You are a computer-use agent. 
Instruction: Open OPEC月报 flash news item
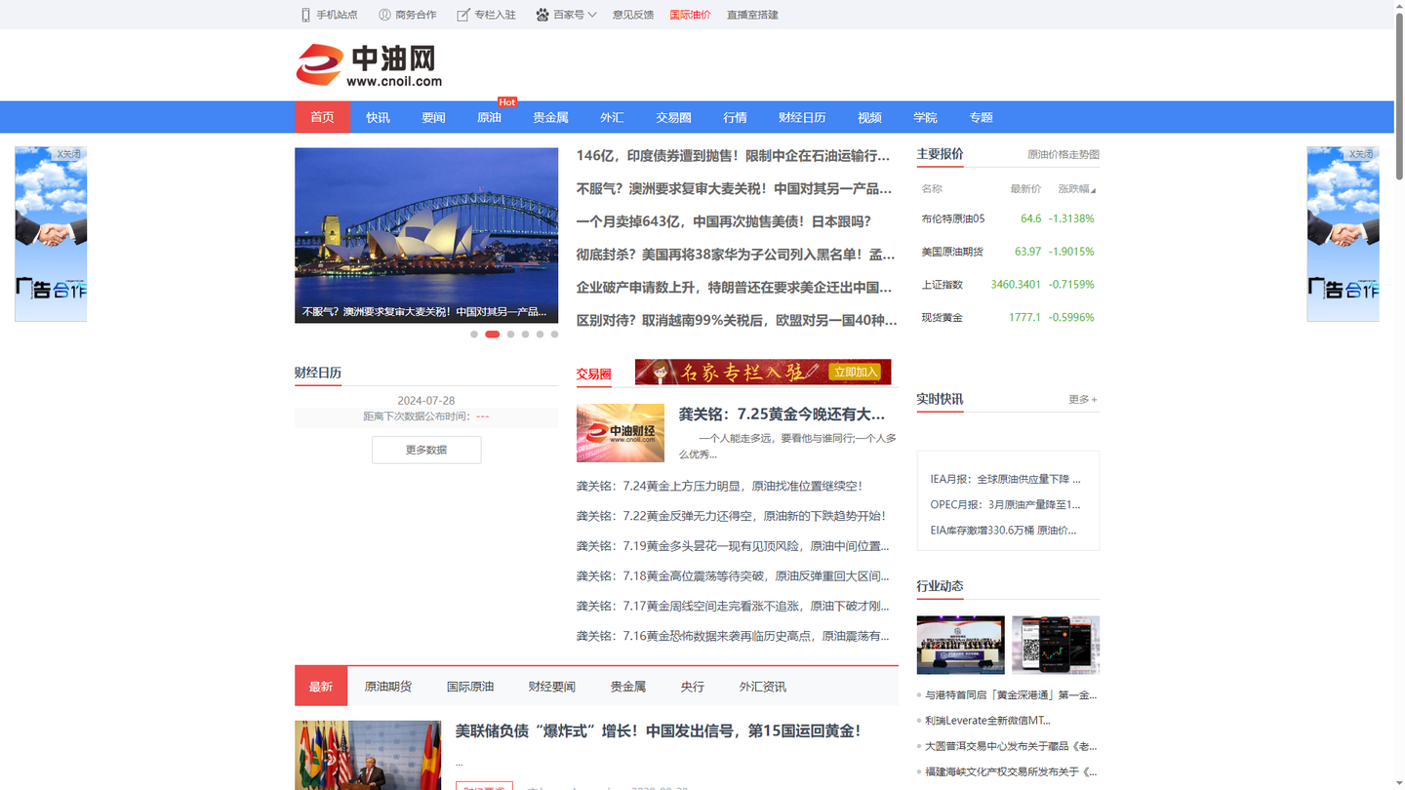1005,505
